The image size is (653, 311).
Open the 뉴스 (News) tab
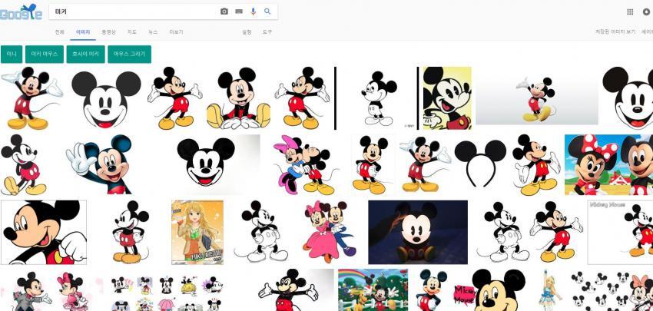coord(153,32)
